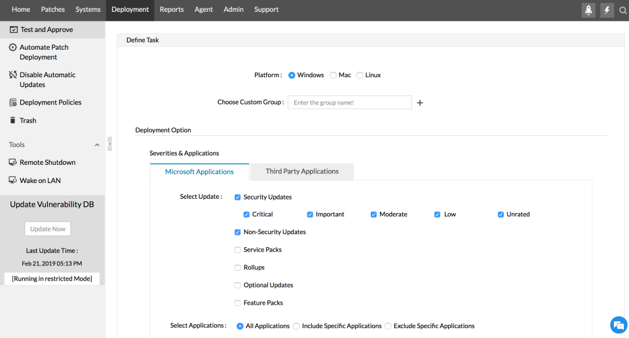Click the Trash bin icon in sidebar
Viewport: 629px width, 338px height.
coord(13,120)
